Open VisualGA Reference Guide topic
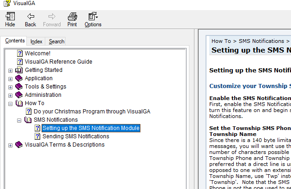Image resolution: width=291 pixels, height=189 pixels. pyautogui.click(x=58, y=62)
